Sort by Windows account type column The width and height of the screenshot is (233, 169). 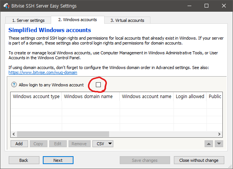pos(36,97)
